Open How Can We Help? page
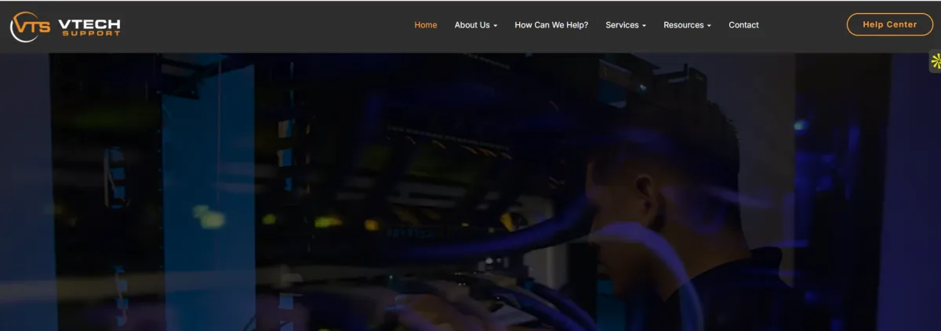941x331 pixels. [551, 25]
